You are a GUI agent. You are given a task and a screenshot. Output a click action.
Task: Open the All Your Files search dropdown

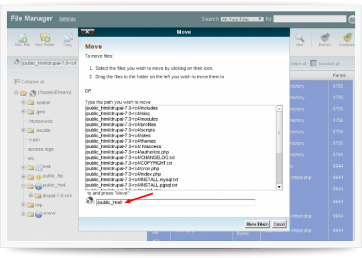pyautogui.click(x=242, y=19)
